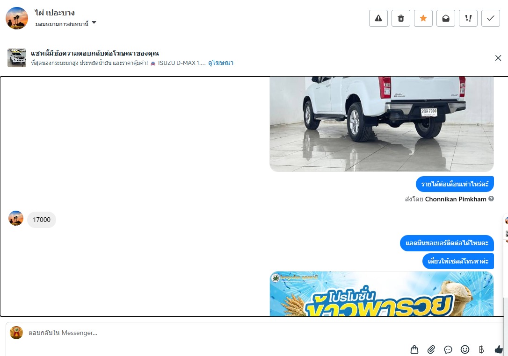508x356 pixels.
Task: Open help icon beside Chonnikan Pimkham
Action: pos(491,199)
